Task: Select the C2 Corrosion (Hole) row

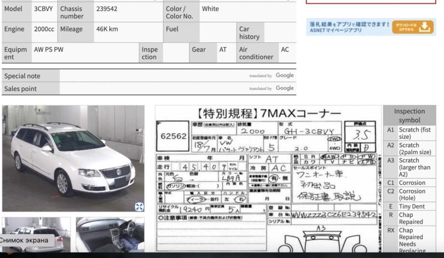Action: point(409,195)
